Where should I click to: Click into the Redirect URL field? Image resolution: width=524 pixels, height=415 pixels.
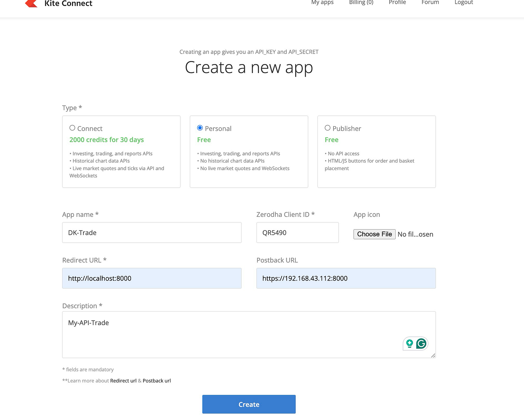point(152,278)
